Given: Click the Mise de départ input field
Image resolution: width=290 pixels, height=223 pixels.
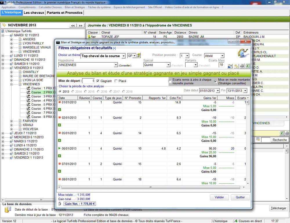Looking at the screenshot, I should tap(88, 81).
